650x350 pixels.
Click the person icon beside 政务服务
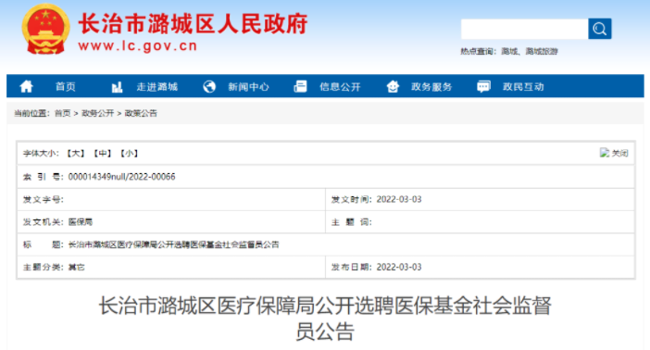coord(393,87)
